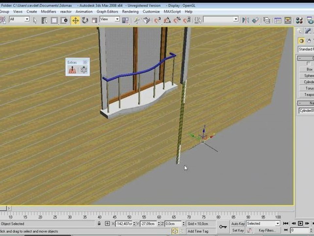
Task: Choose the Rectangular Selection Region tool
Action: pos(54,20)
